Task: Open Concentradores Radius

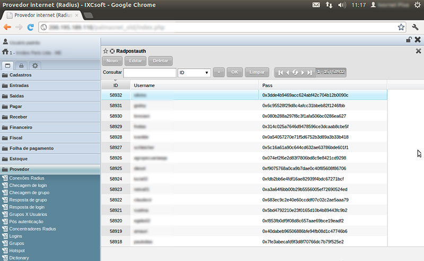Action: [x=32, y=229]
